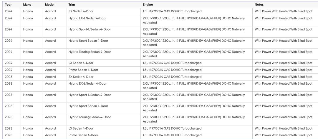Click the 2024 Hybrid Sport Sedan engine text

[x=194, y=43]
